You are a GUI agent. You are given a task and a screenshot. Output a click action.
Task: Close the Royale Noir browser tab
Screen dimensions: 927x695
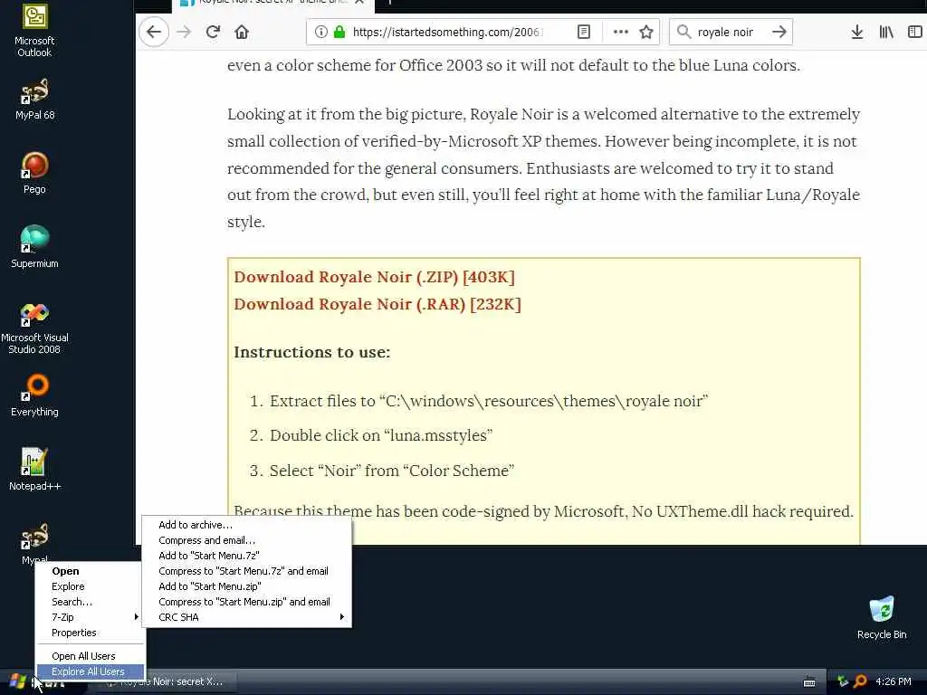tap(358, 2)
